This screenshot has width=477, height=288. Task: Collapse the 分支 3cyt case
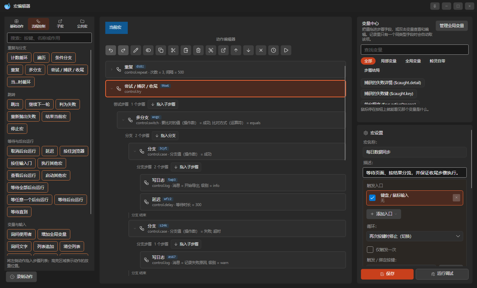[135, 151]
